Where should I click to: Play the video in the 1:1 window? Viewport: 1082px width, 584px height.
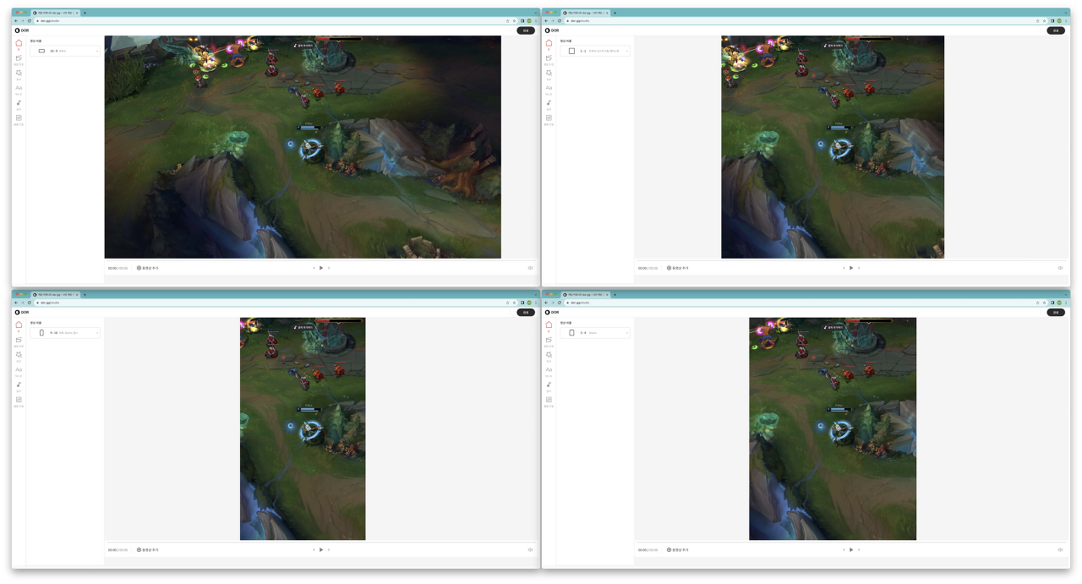click(x=851, y=268)
